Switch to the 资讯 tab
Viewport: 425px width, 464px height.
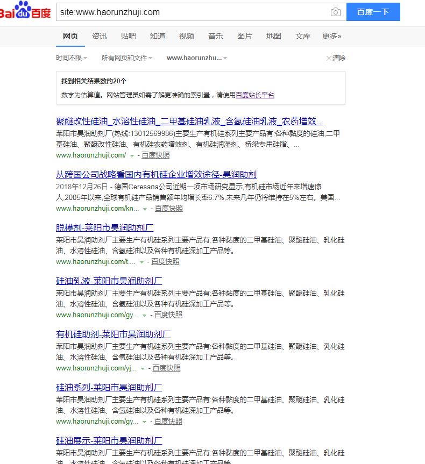pos(100,36)
